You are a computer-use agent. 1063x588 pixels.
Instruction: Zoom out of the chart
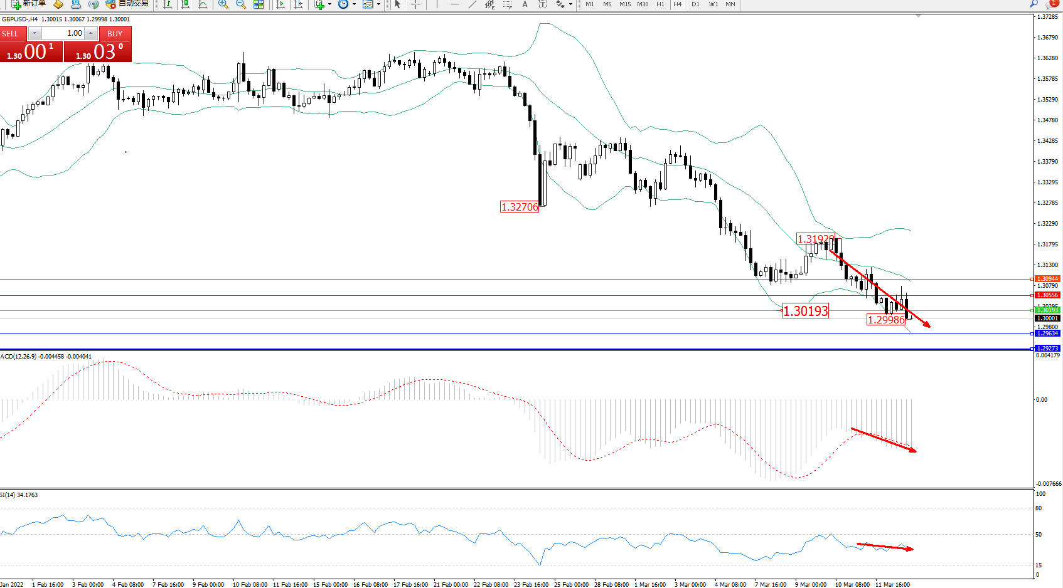[x=240, y=4]
